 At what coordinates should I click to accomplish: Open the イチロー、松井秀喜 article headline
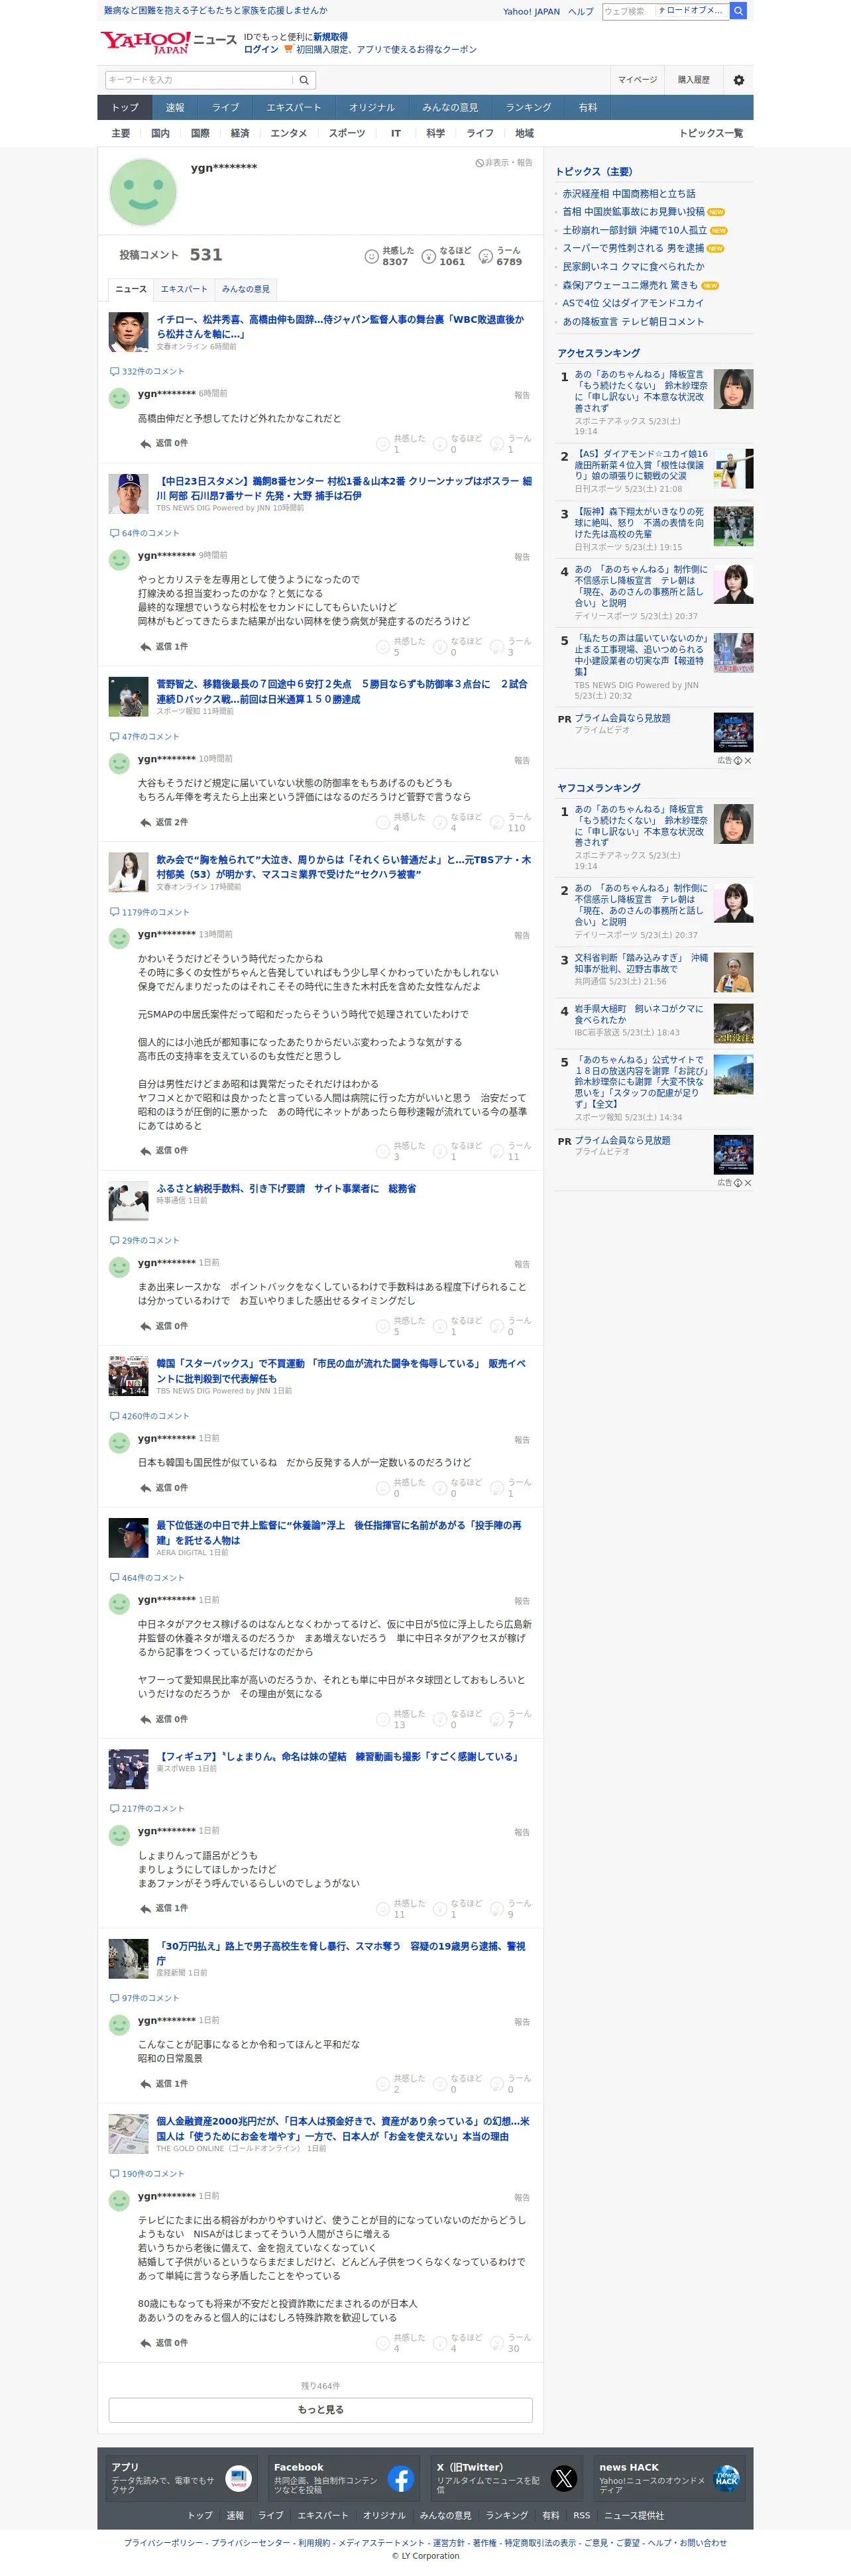tap(340, 327)
